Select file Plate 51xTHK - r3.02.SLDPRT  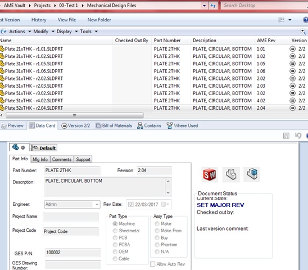[x=34, y=93]
